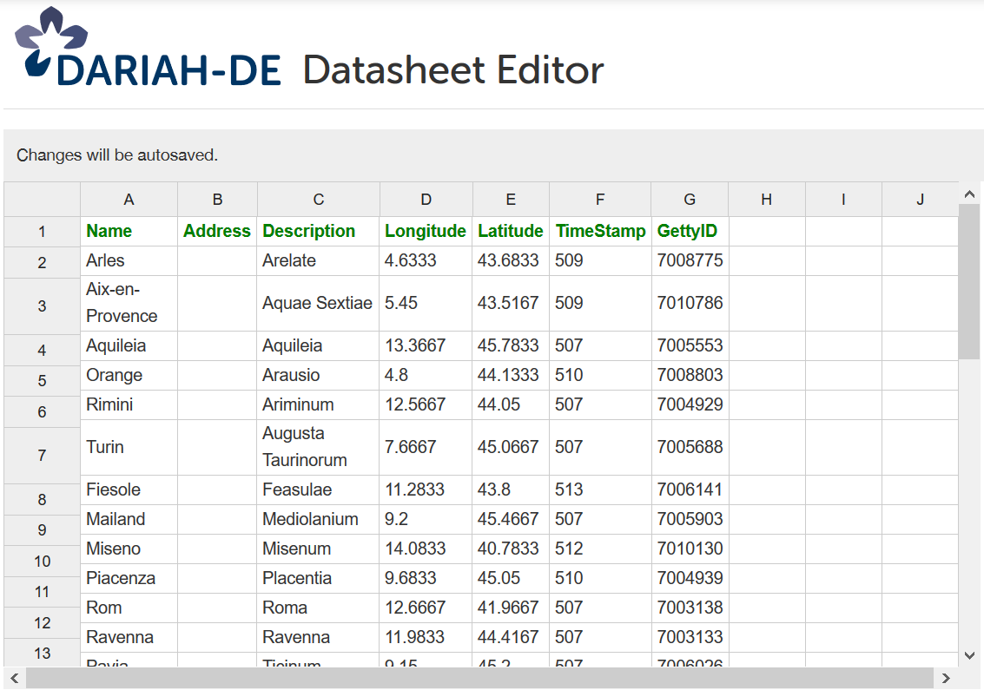Screen dimensions: 984x690
Task: Select latitude 45.7833 cell
Action: [511, 345]
